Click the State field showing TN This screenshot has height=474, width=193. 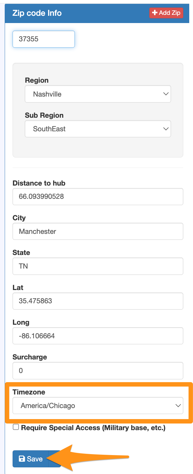point(98,266)
